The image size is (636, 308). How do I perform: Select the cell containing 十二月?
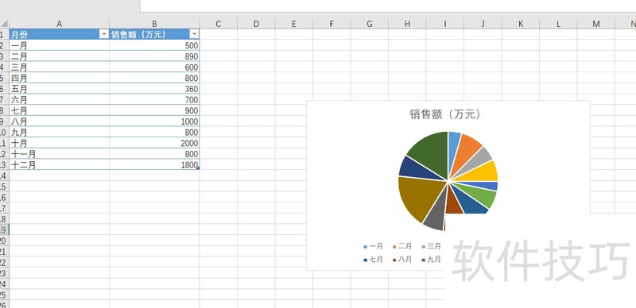coord(59,164)
